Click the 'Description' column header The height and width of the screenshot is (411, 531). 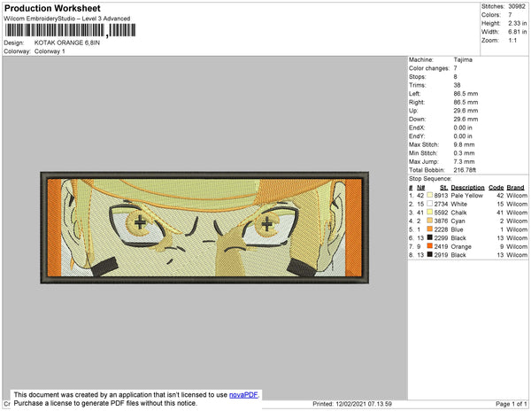pos(467,188)
